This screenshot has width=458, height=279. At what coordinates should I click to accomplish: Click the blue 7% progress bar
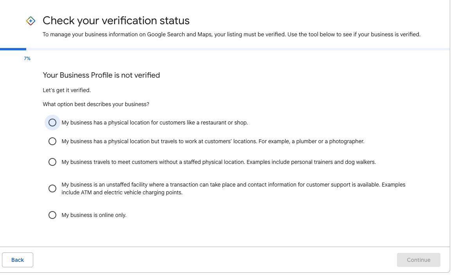(x=13, y=49)
